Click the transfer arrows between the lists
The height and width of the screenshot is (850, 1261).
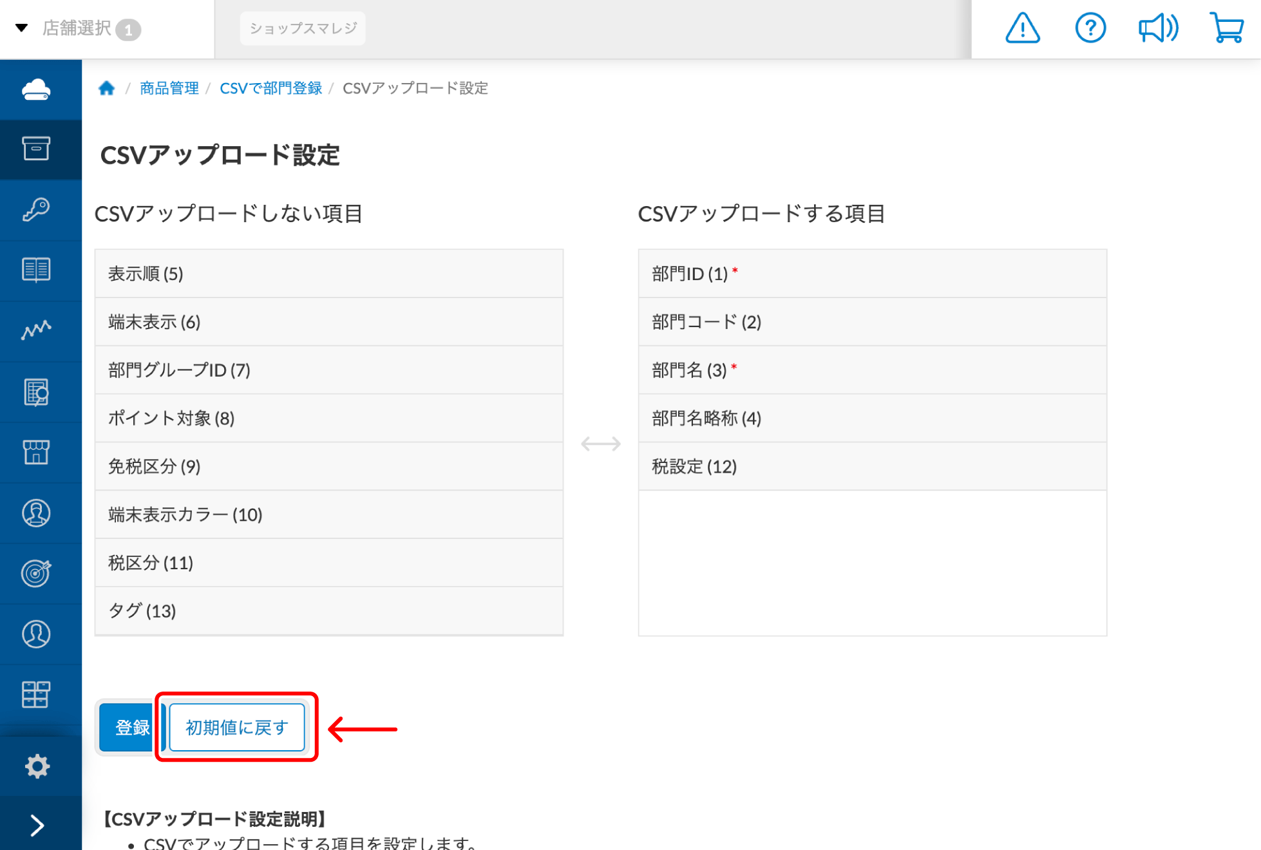(600, 442)
